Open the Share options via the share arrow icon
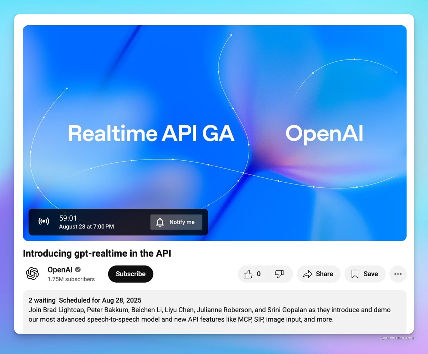Image resolution: width=428 pixels, height=354 pixels. click(307, 274)
